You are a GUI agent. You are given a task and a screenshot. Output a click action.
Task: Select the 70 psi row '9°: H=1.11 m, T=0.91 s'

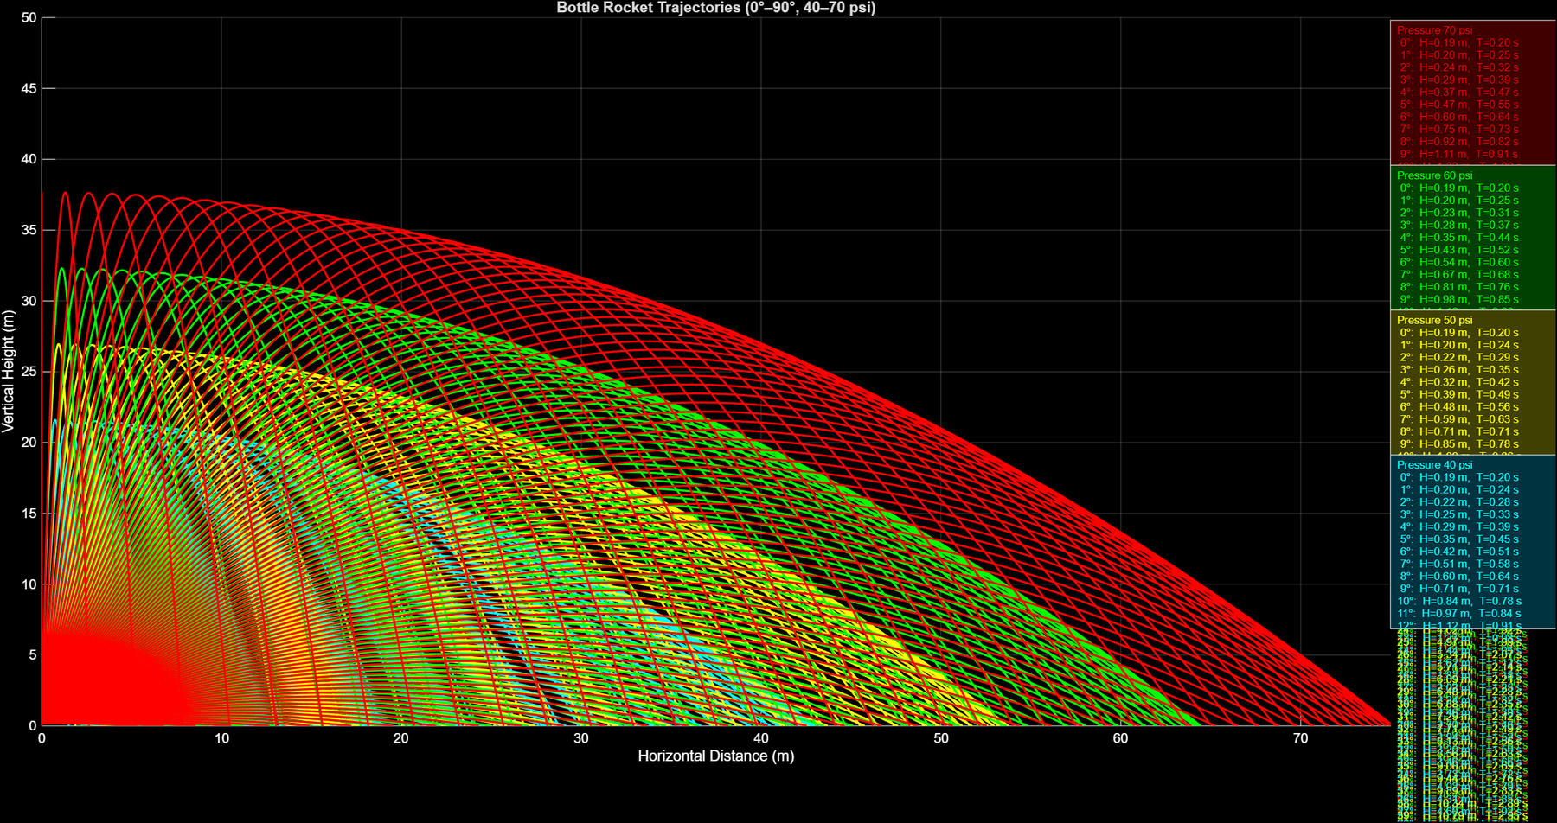click(1459, 154)
